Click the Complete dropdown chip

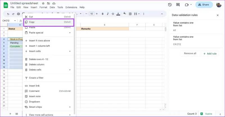pos(16,46)
